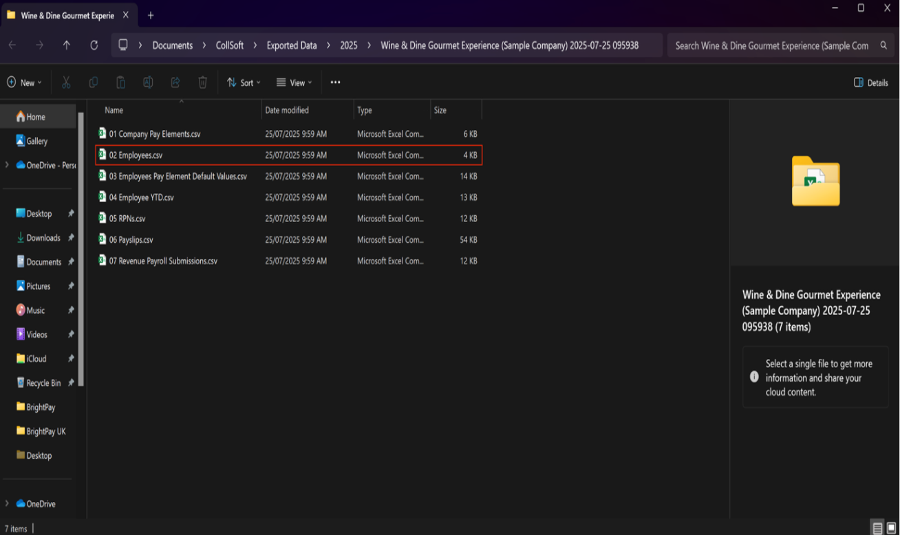Go up one folder level
This screenshot has width=900, height=535.
pyautogui.click(x=66, y=45)
